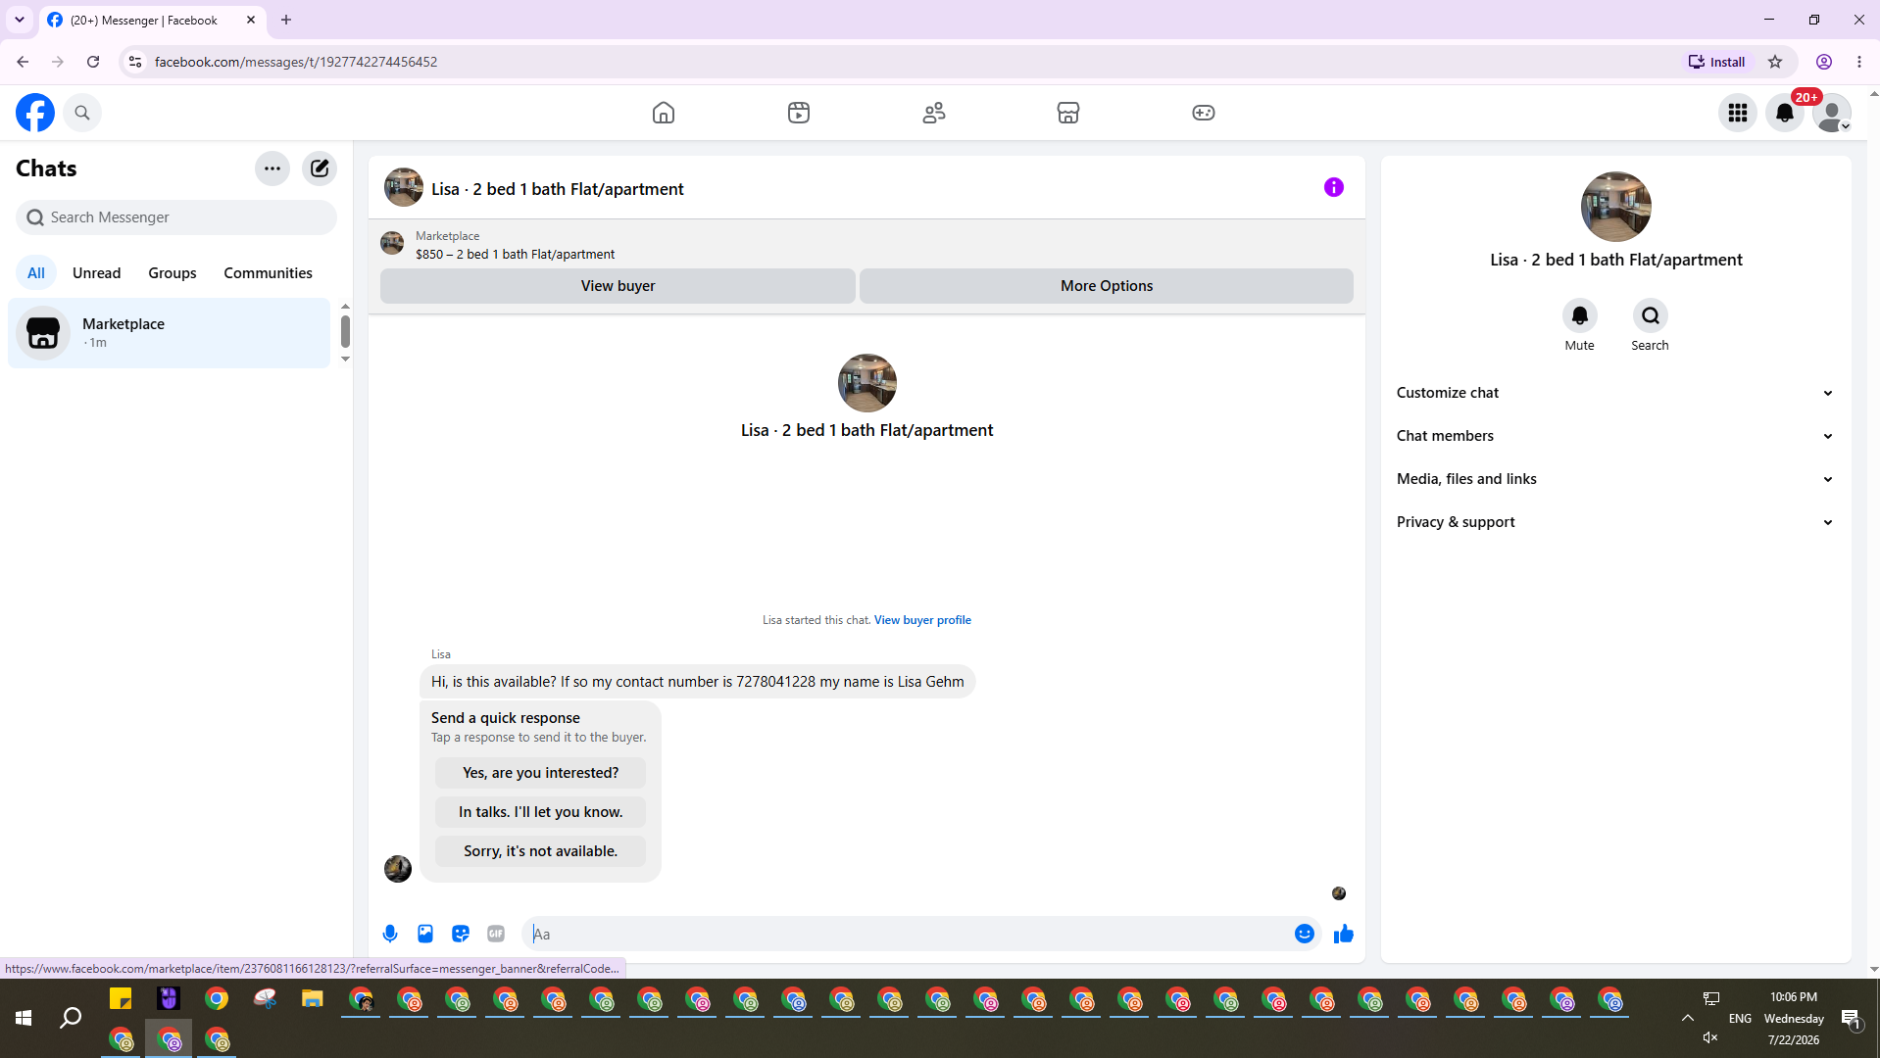Choose a sticker with the sticker icon
This screenshot has width=1880, height=1058.
point(461,935)
